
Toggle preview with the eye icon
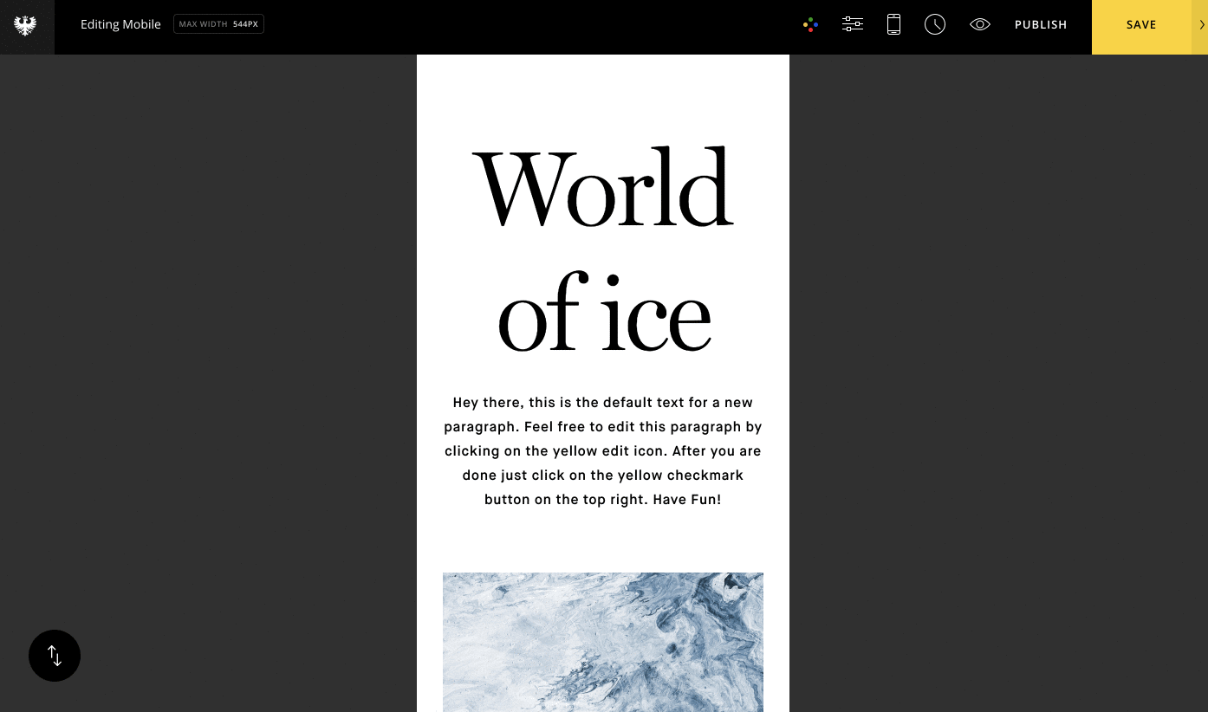point(979,25)
